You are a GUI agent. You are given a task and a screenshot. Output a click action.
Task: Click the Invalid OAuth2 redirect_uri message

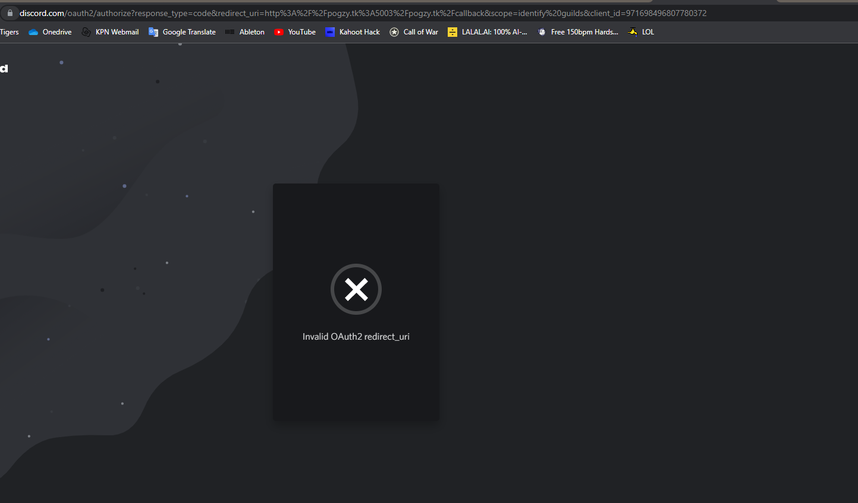pyautogui.click(x=356, y=336)
